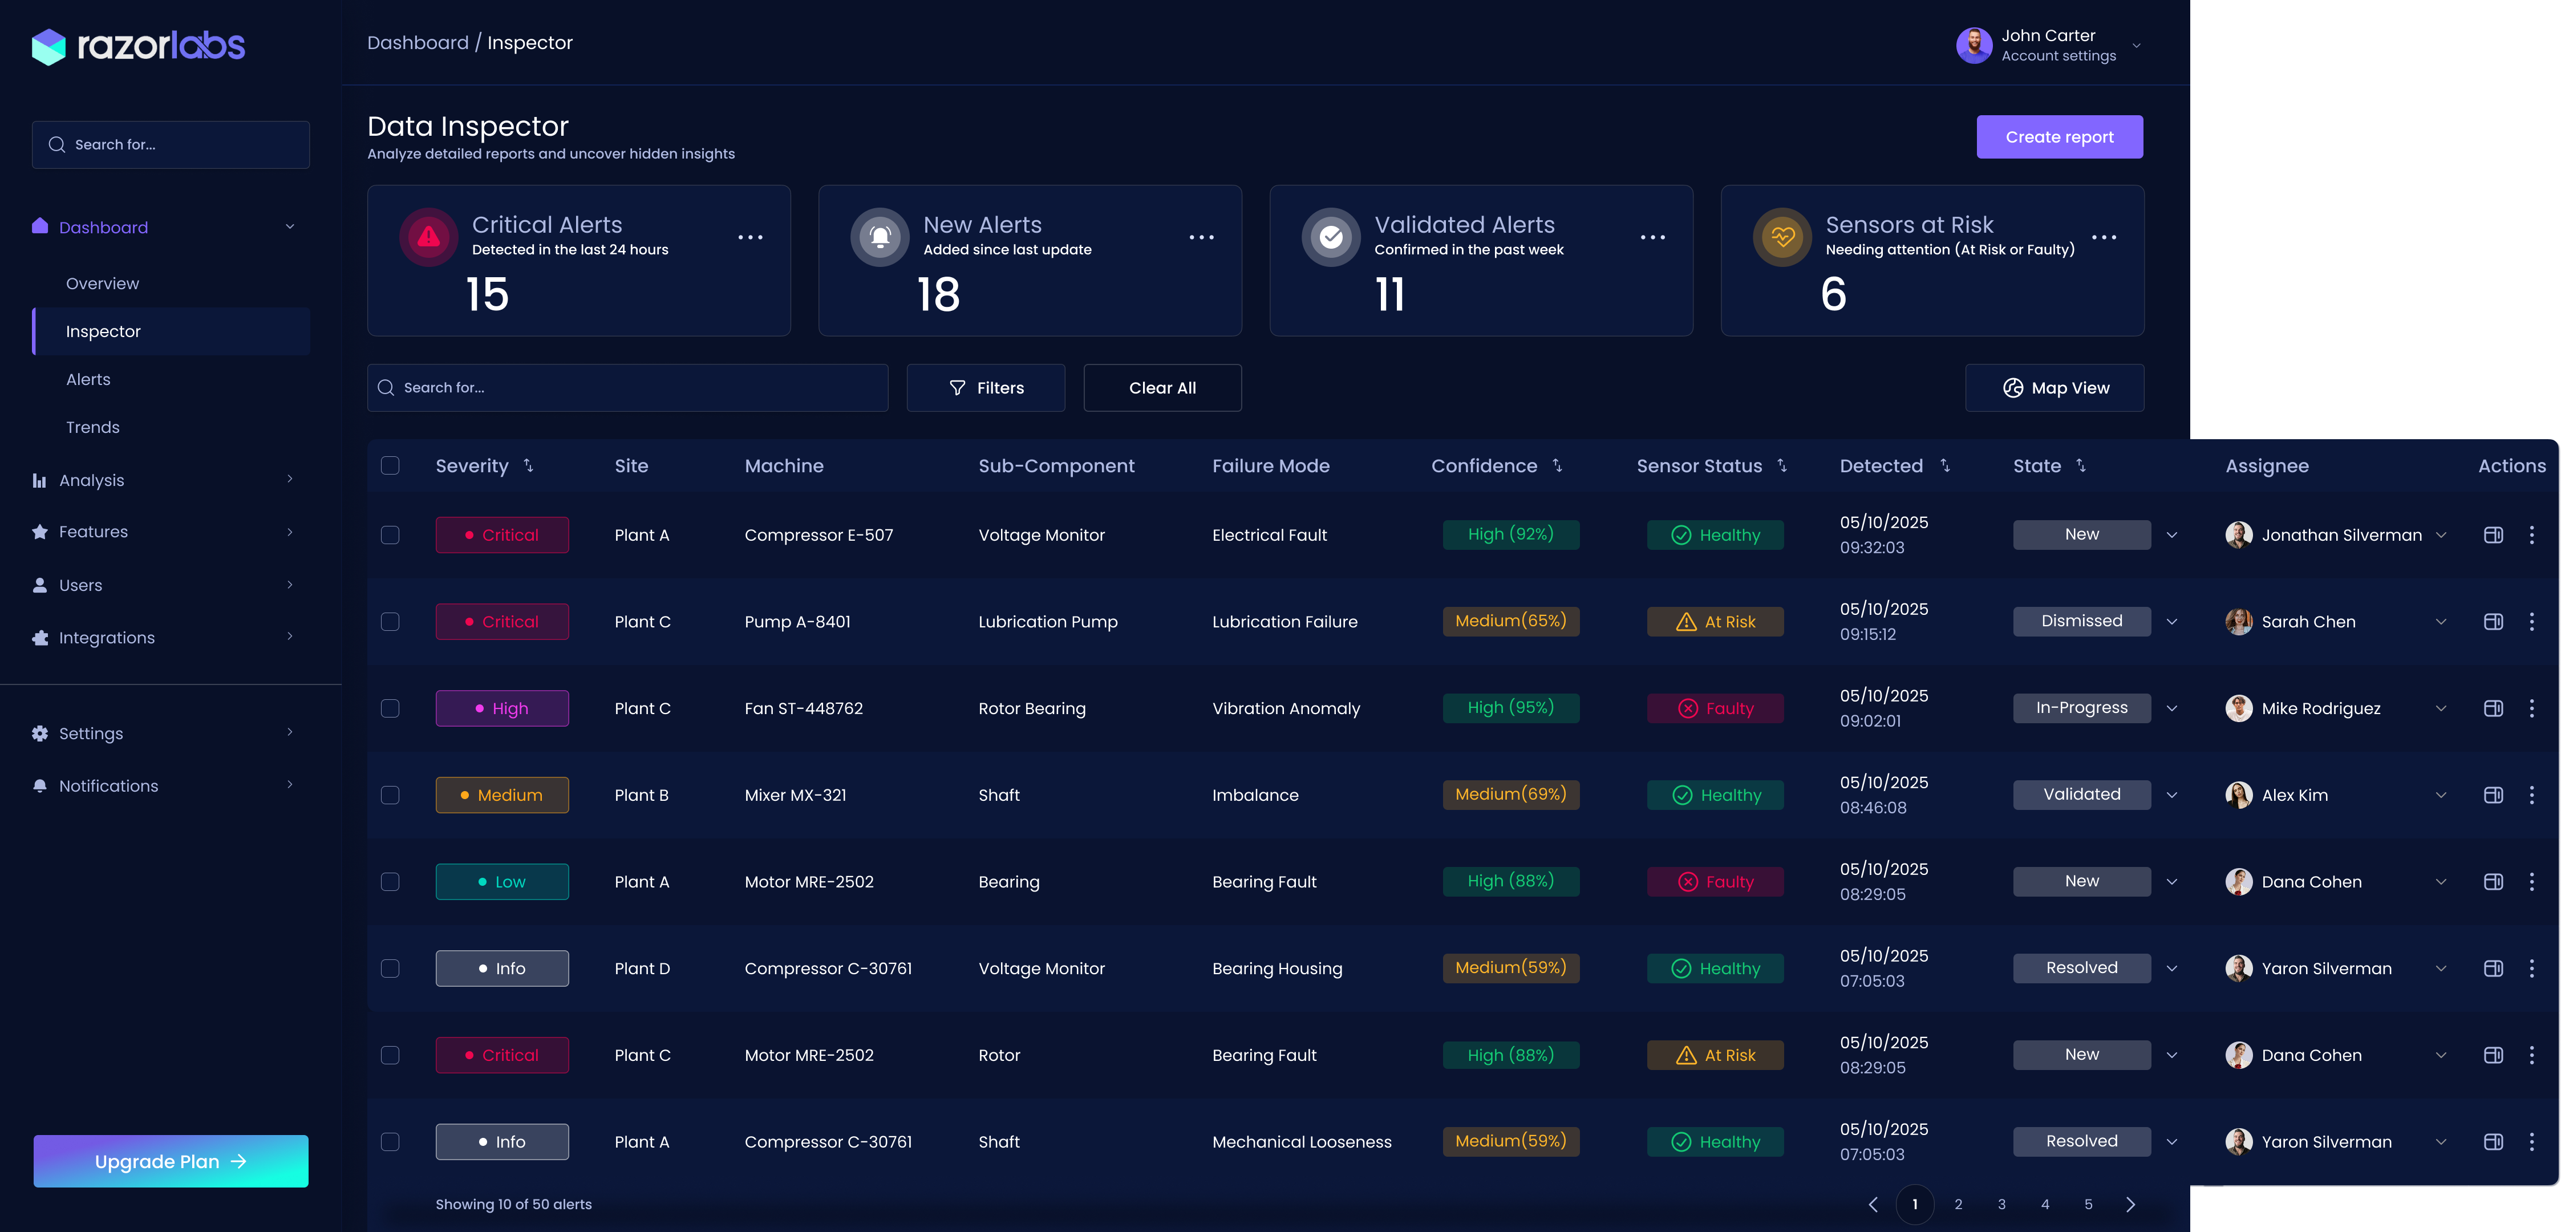This screenshot has height=1232, width=2561.
Task: Click John Carter profile avatar
Action: click(x=1975, y=46)
